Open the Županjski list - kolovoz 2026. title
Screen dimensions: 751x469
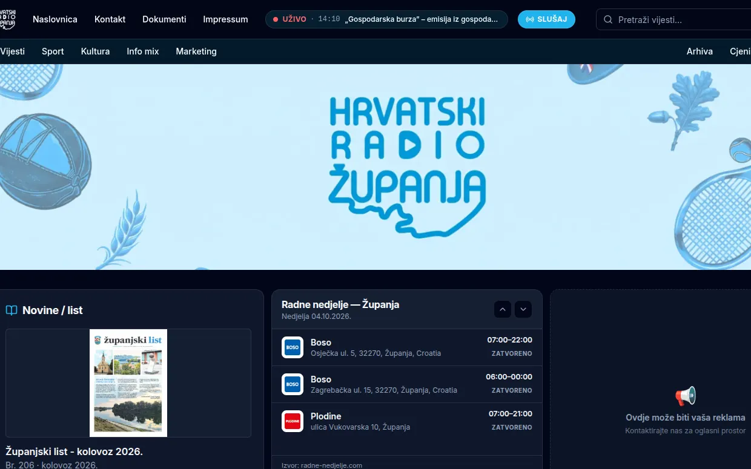tap(74, 451)
